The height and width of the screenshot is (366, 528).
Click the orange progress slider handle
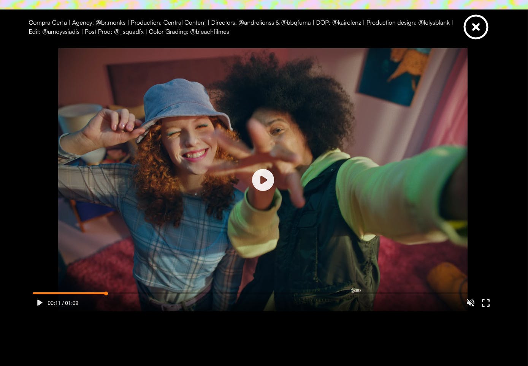[x=106, y=293]
